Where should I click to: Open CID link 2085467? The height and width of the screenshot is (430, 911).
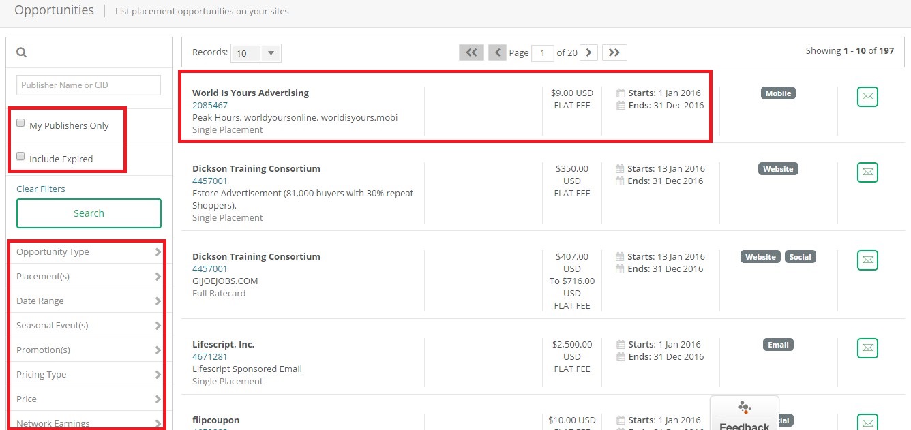click(x=210, y=105)
